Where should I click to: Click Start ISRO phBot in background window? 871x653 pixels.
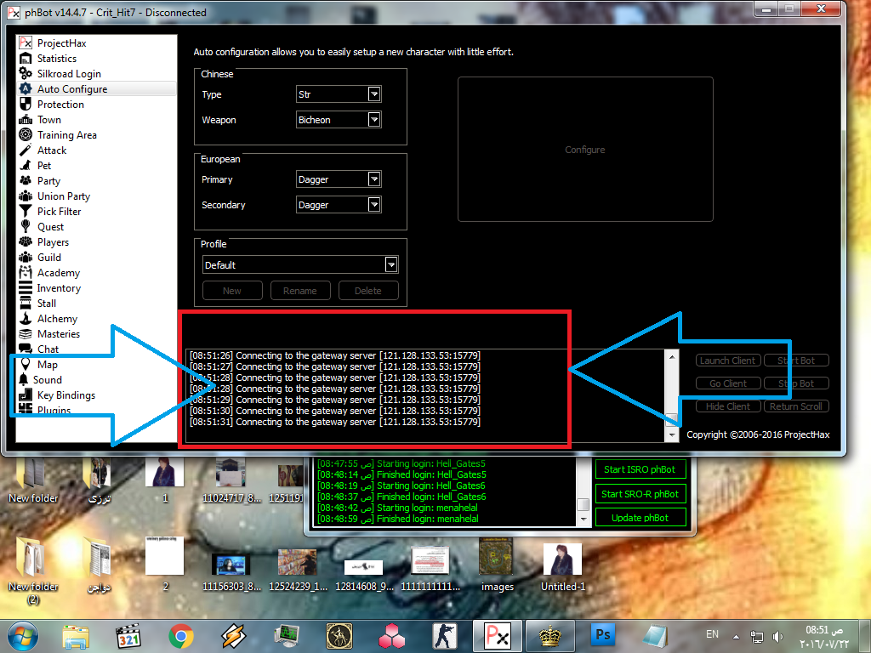[640, 469]
